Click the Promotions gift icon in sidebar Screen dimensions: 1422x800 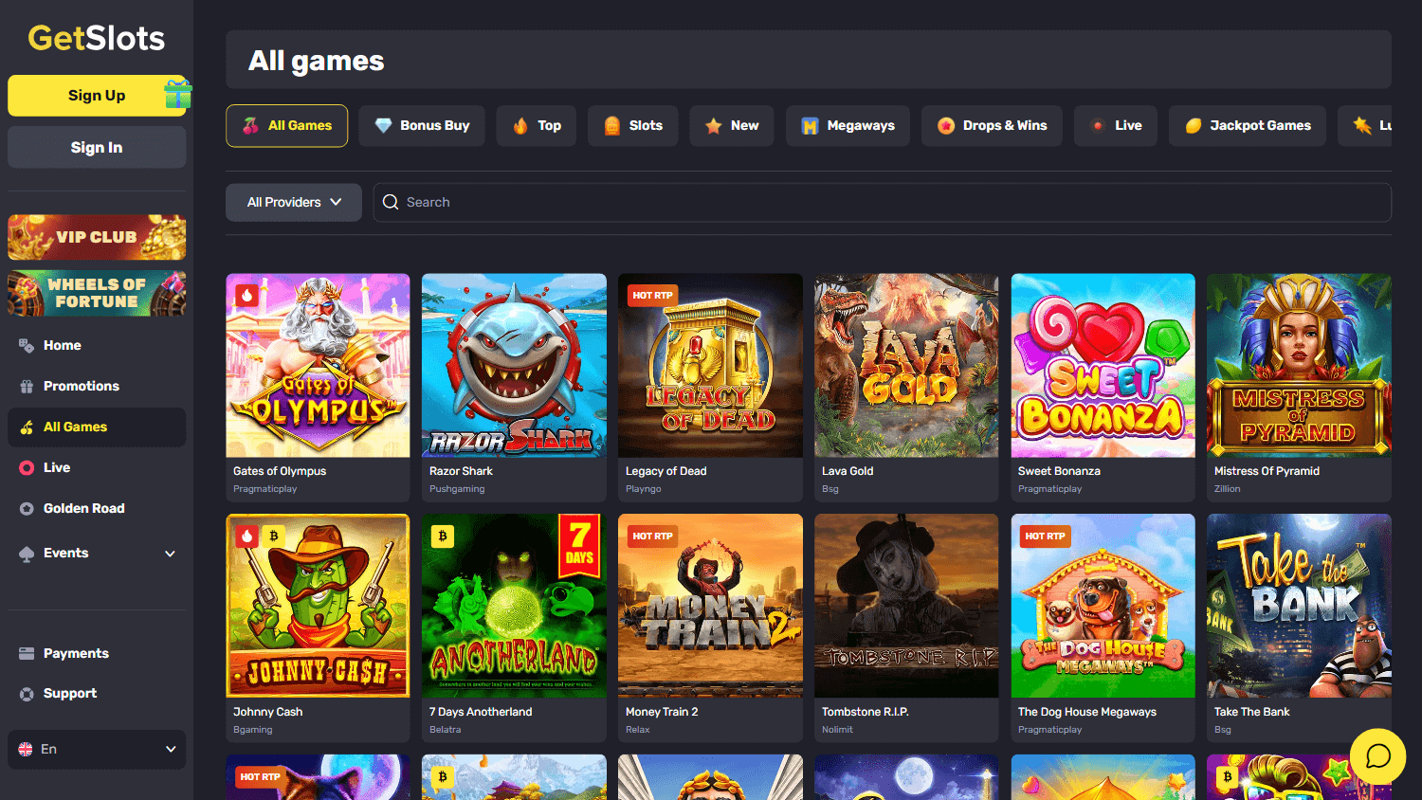(x=27, y=387)
